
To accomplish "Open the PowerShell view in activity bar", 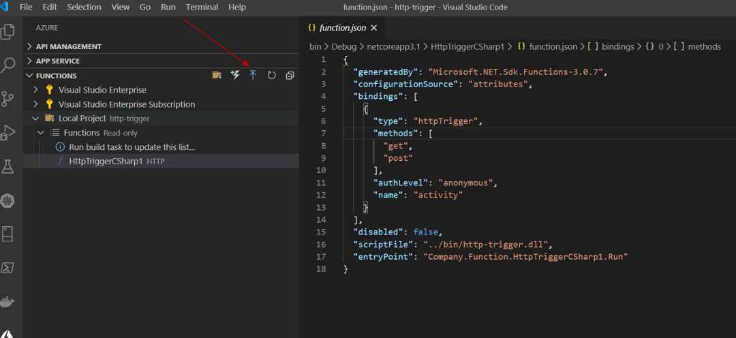I will pos(7,268).
